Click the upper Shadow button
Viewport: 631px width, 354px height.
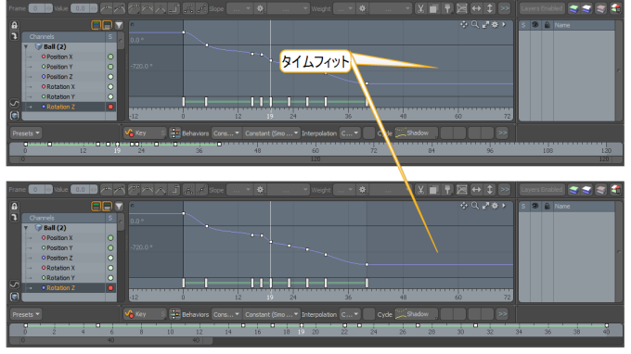pos(416,133)
